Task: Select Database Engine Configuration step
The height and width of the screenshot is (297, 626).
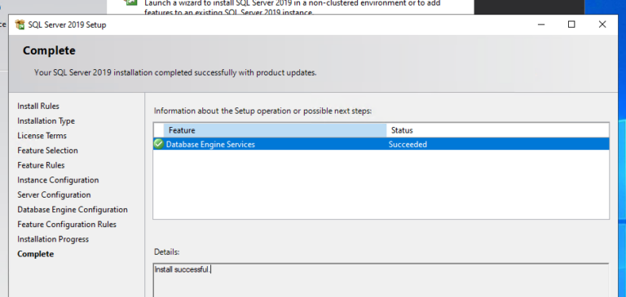Action: [x=73, y=210]
